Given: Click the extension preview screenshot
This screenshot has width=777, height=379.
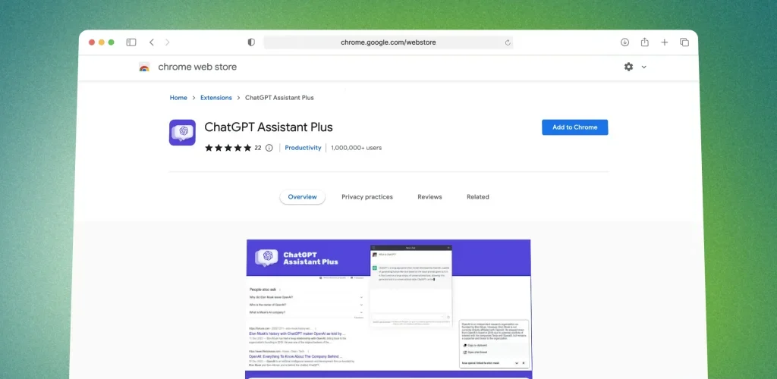Looking at the screenshot, I should [x=388, y=307].
